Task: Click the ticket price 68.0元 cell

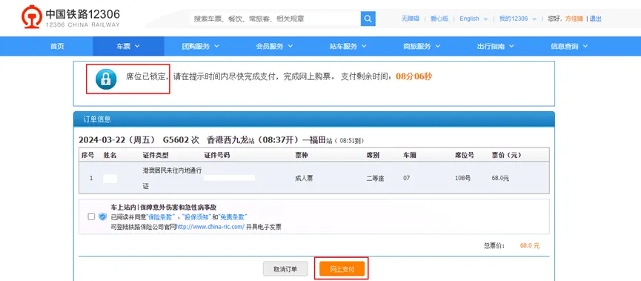Action: point(500,179)
